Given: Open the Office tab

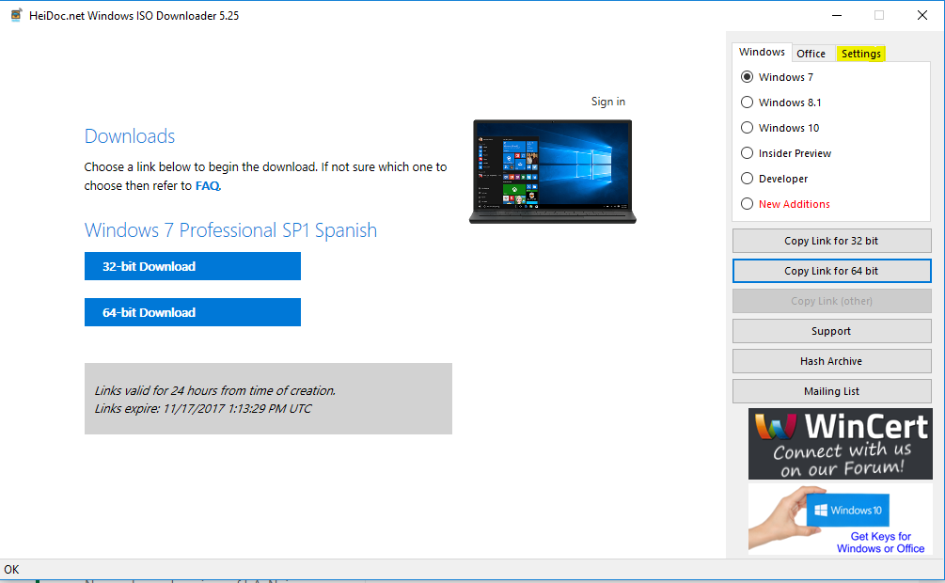Looking at the screenshot, I should click(x=811, y=54).
